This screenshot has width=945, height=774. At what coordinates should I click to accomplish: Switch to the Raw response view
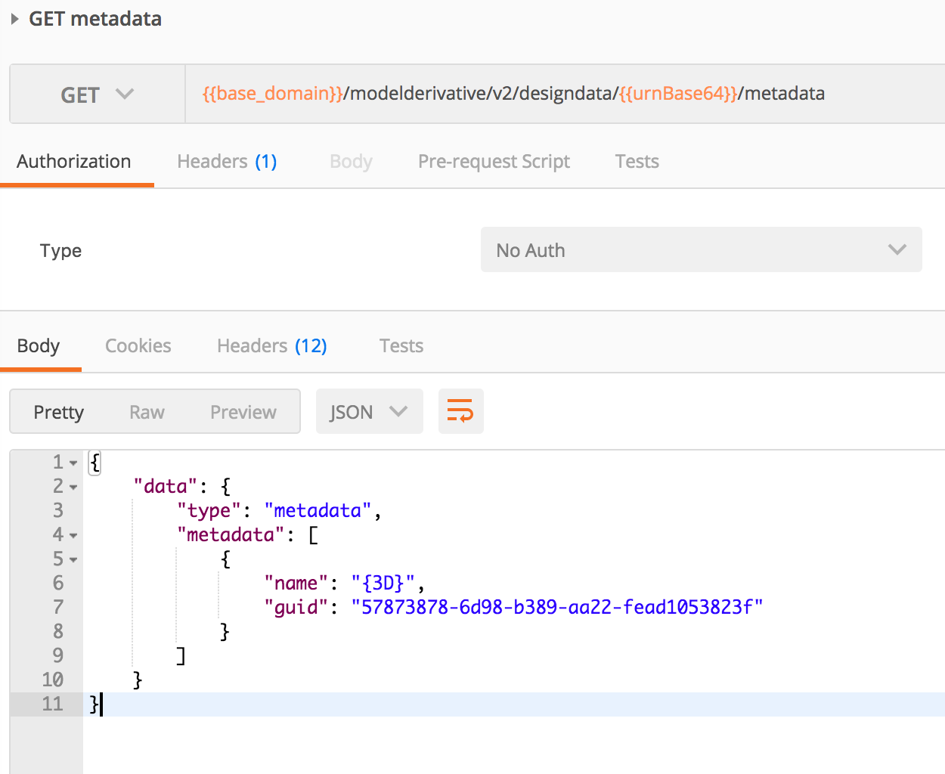147,412
